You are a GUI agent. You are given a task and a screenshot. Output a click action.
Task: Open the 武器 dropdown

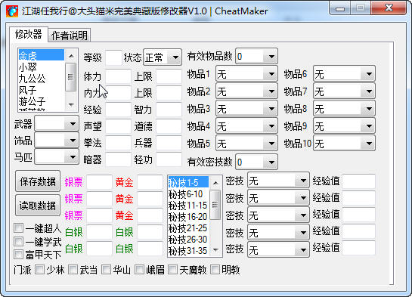[x=57, y=124]
